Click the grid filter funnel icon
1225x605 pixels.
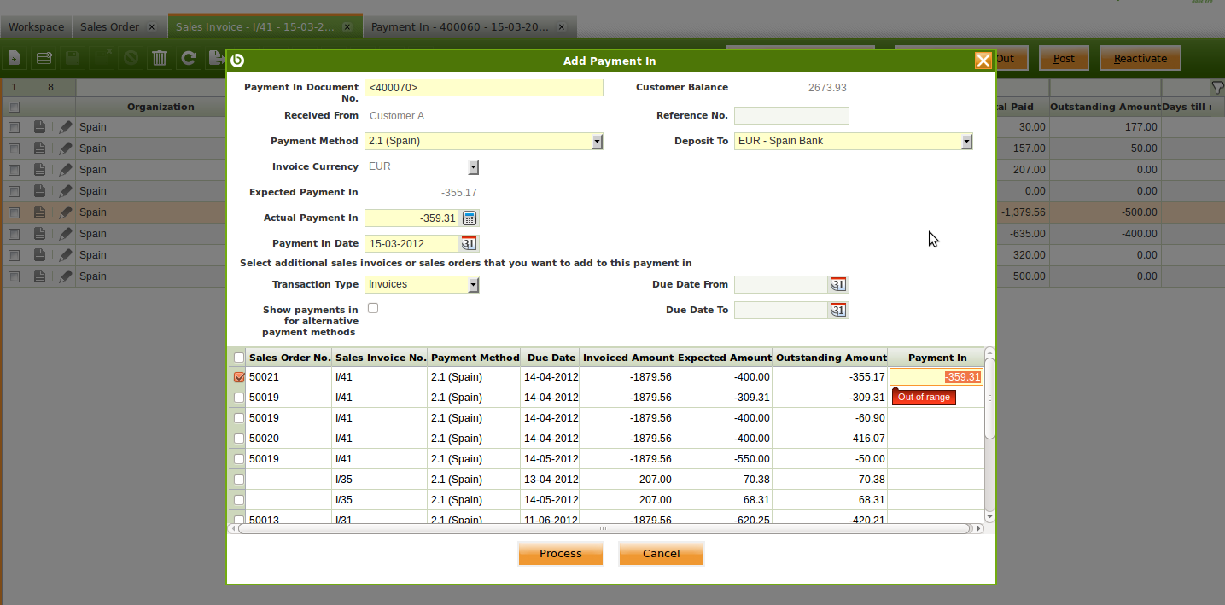pyautogui.click(x=1216, y=87)
